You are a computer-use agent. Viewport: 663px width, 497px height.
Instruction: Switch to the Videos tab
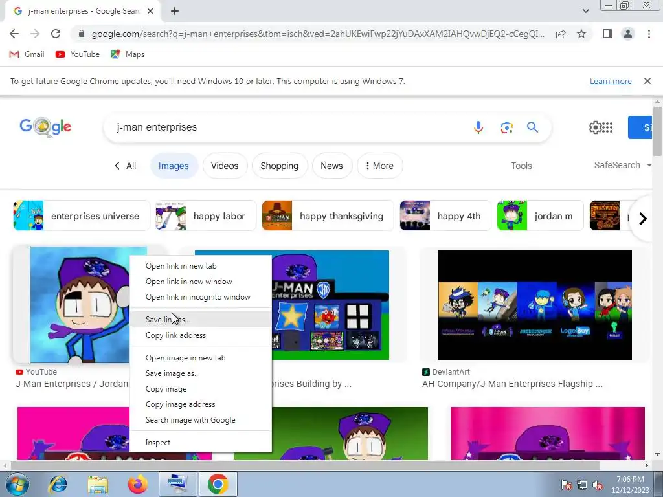pyautogui.click(x=225, y=166)
